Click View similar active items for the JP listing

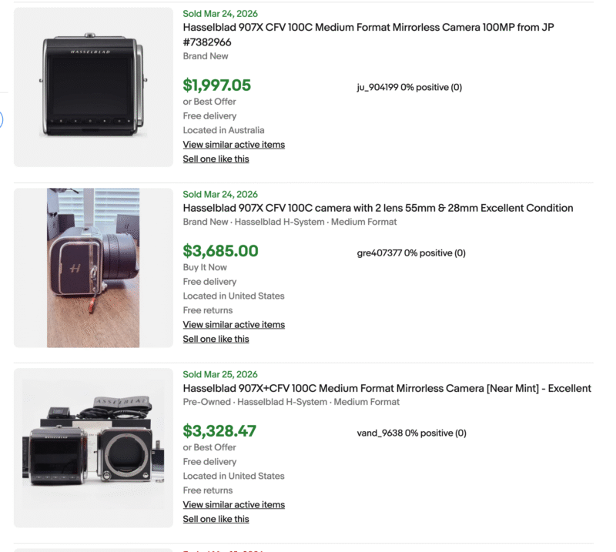[233, 144]
